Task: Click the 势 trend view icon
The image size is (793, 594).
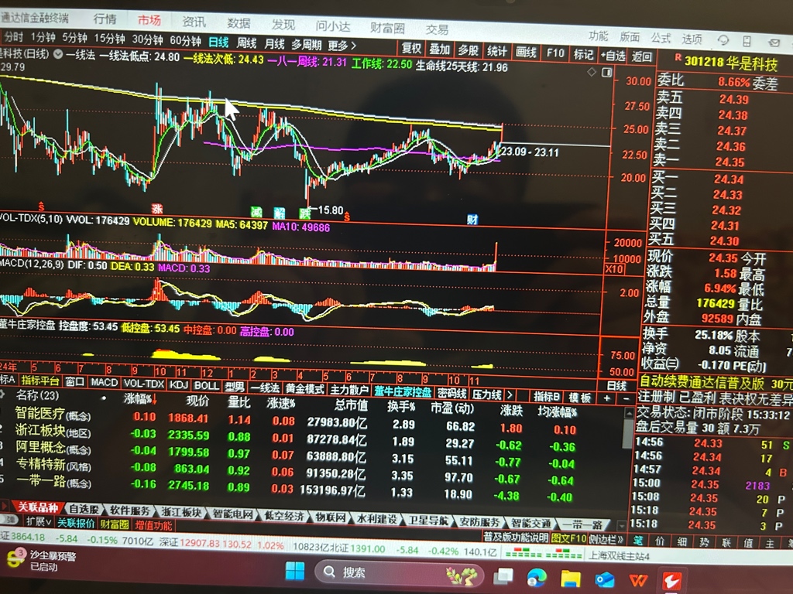Action: (x=704, y=542)
